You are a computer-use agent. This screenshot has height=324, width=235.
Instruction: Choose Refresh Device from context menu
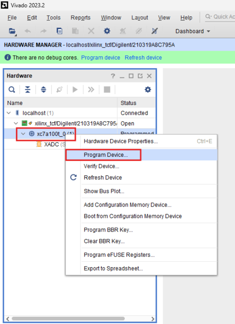coord(142,177)
